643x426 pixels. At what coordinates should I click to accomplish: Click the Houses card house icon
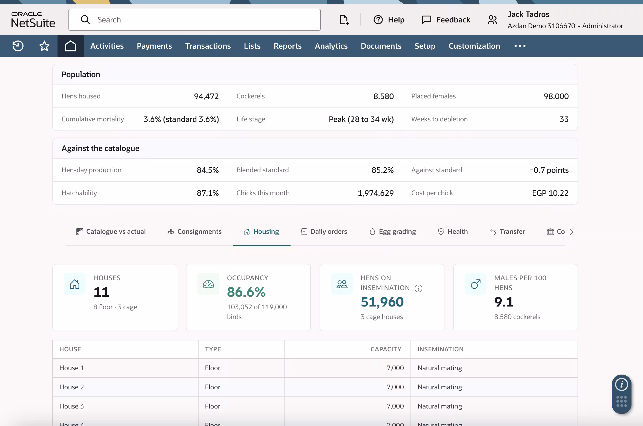(75, 284)
